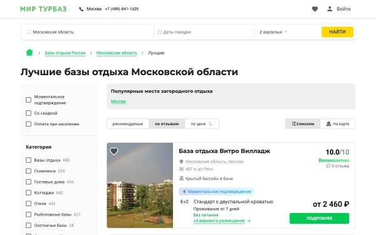Image resolution: width=376 pixels, height=235 pixels.
Task: Click Войти to sign in
Action: click(343, 9)
